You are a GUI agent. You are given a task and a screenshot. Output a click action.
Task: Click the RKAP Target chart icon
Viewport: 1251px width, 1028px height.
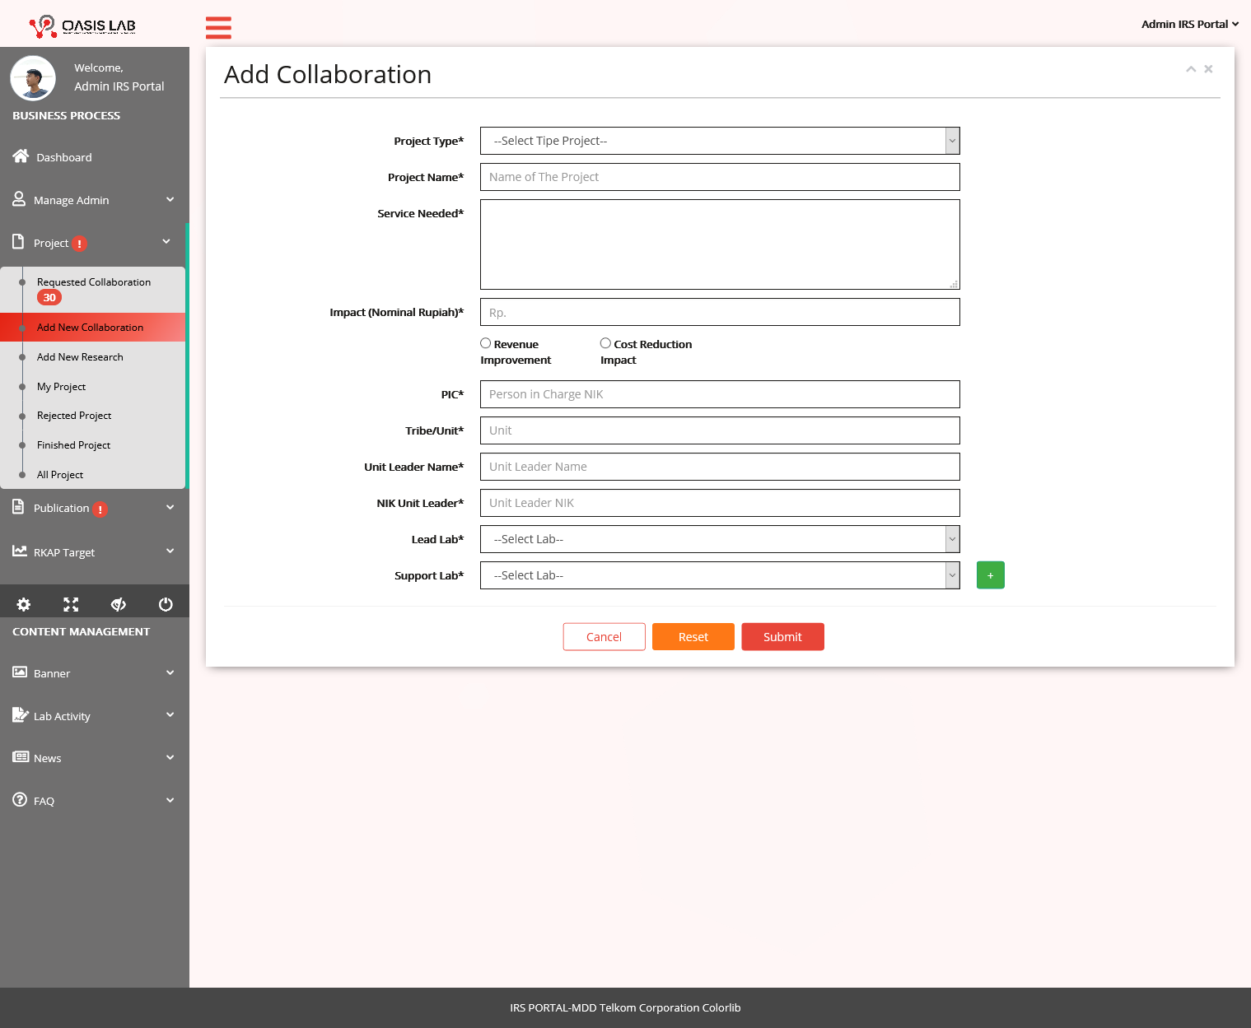click(20, 551)
